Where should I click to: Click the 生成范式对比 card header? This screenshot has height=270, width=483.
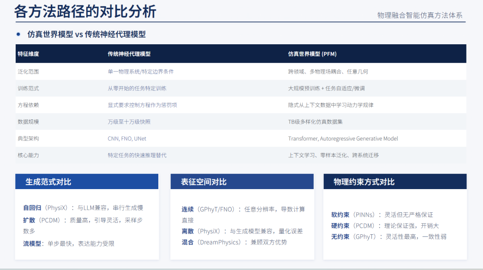click(87, 181)
